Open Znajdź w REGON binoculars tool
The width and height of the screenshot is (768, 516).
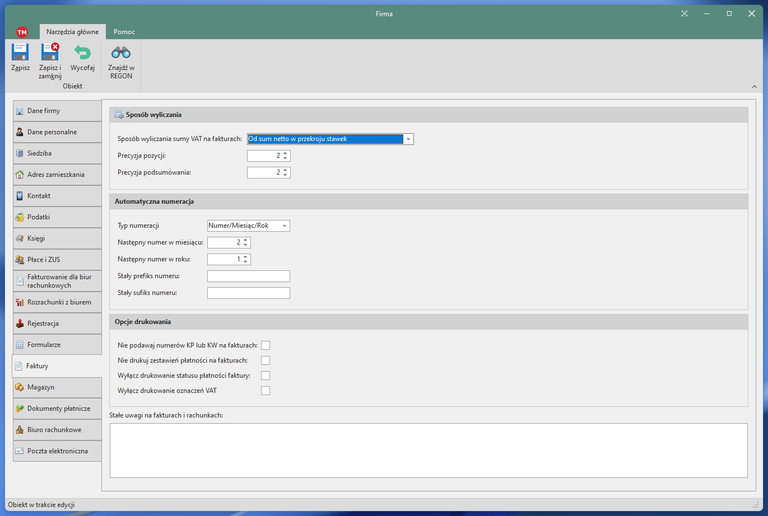tap(121, 53)
